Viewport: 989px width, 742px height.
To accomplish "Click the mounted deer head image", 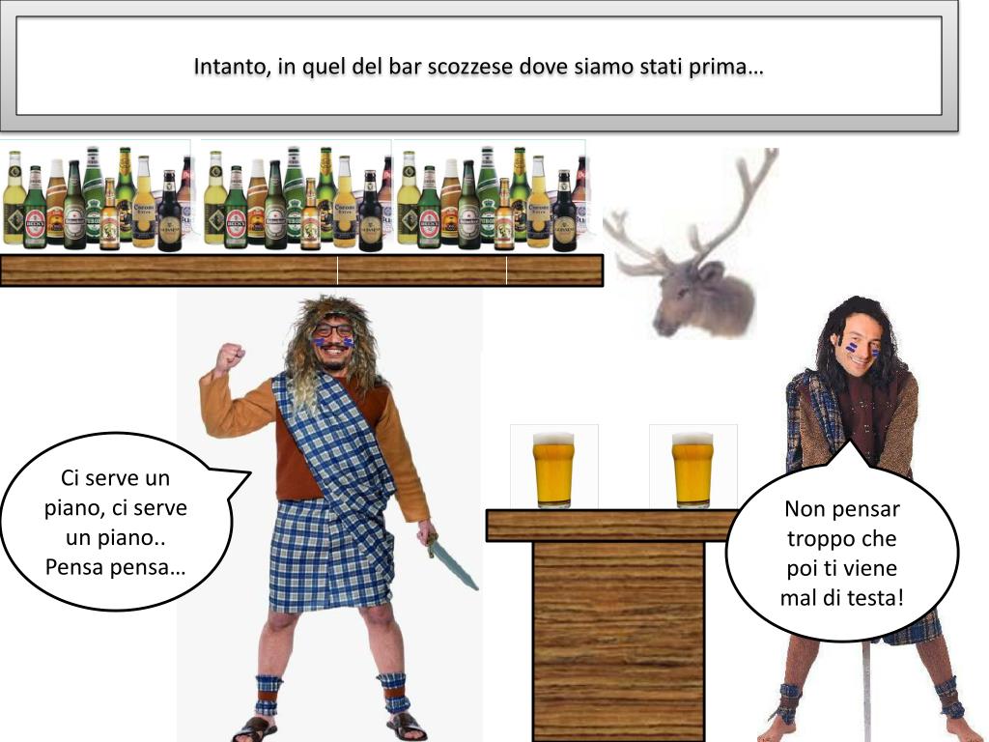I will point(692,243).
